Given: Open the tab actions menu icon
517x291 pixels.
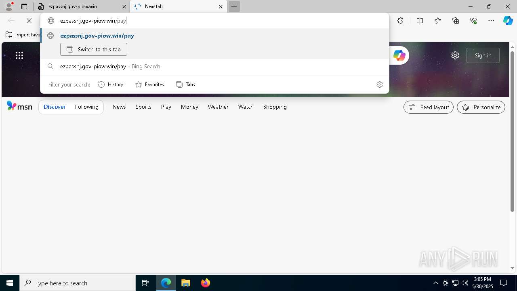Looking at the screenshot, I should click(24, 6).
